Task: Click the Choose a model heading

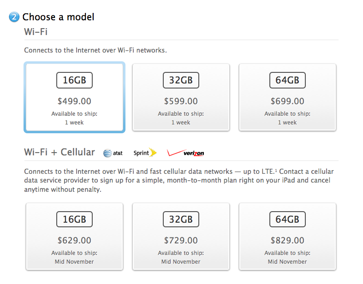Action: [x=58, y=17]
